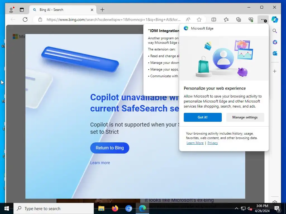Viewport: 286px width, 214px height.
Task: Open the notification center icon
Action: [277, 208]
